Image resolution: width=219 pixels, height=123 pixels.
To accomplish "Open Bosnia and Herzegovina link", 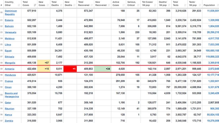I will tap(12, 95).
